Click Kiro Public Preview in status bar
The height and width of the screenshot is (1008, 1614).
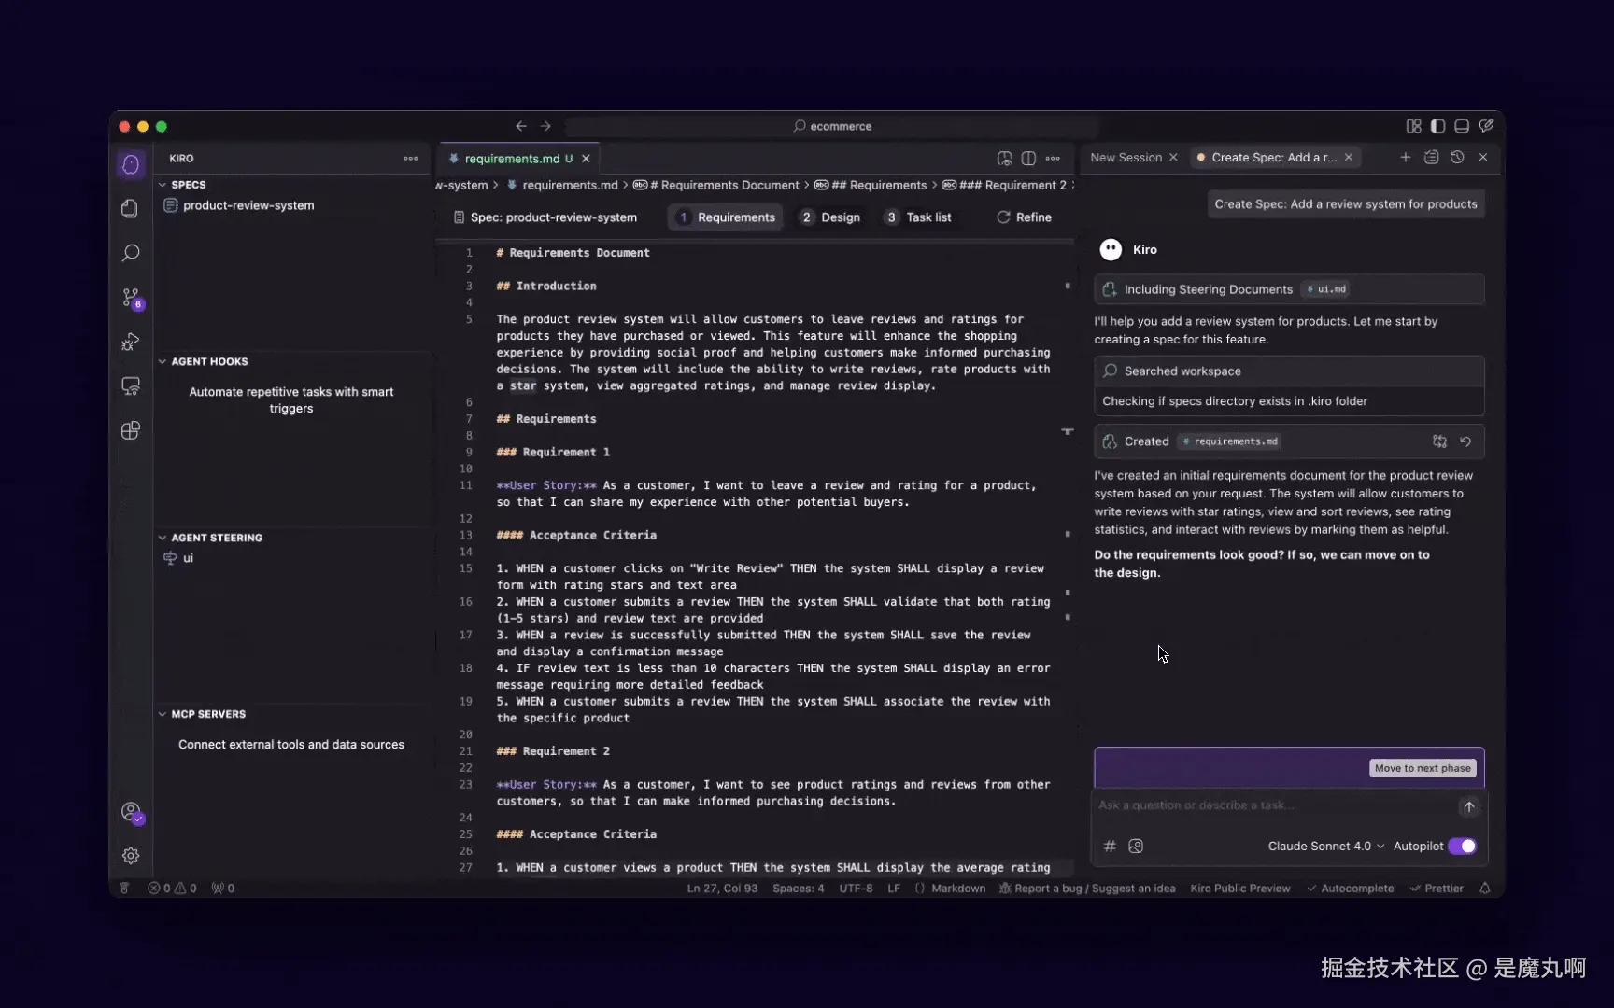pos(1240,889)
